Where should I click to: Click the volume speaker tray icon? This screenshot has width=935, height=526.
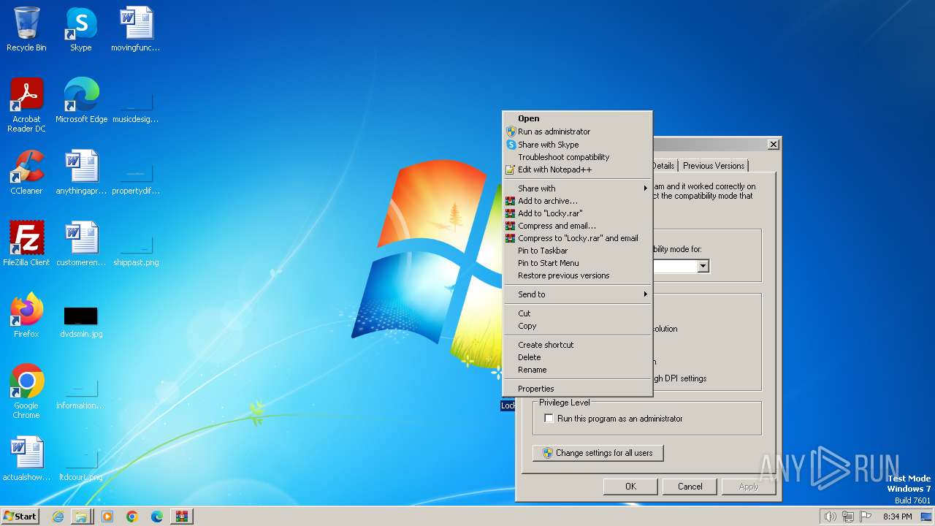pyautogui.click(x=830, y=517)
